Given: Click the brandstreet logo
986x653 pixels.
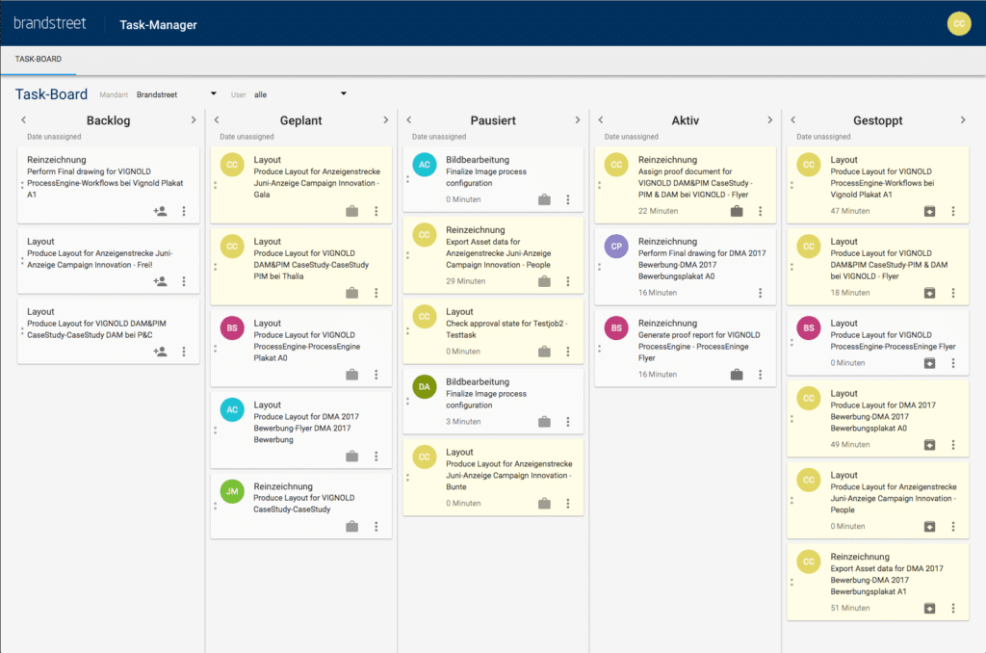Looking at the screenshot, I should pyautogui.click(x=50, y=24).
